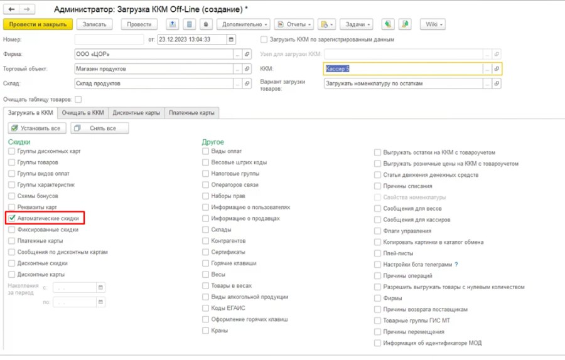This screenshot has height=360, width=565.
Task: Click Провести и закрыть button
Action: pyautogui.click(x=38, y=24)
